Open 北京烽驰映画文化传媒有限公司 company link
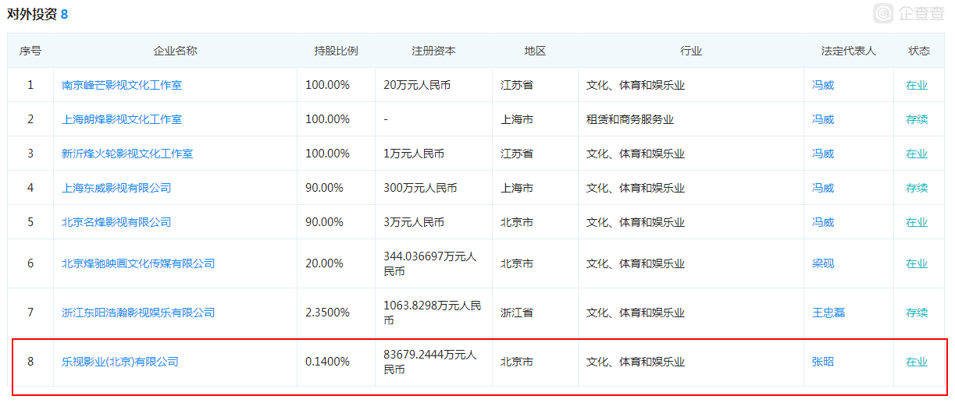This screenshot has height=417, width=955. [x=138, y=263]
